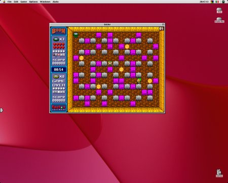This screenshot has height=183, width=228.
Task: Open the application switcher menu at the far right
Action: [223, 2]
